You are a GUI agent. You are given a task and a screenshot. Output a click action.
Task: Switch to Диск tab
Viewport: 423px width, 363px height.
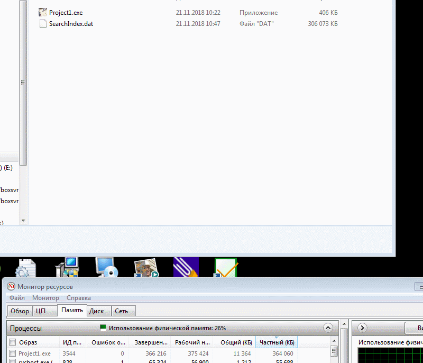(x=99, y=311)
